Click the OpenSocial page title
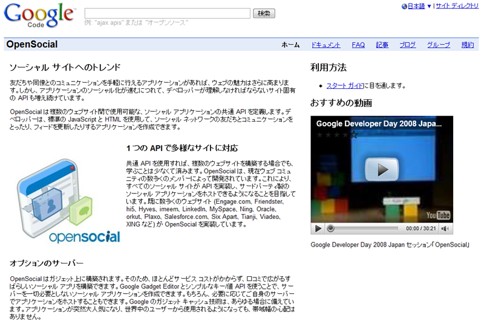Image resolution: width=484 pixels, height=327 pixels. pyautogui.click(x=32, y=44)
